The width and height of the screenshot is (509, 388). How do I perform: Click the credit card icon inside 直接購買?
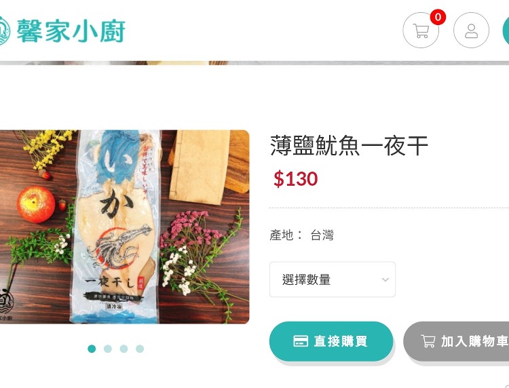coord(301,341)
